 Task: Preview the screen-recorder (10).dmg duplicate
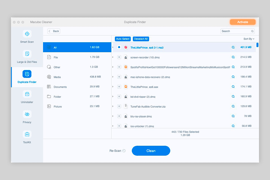tap(233, 57)
